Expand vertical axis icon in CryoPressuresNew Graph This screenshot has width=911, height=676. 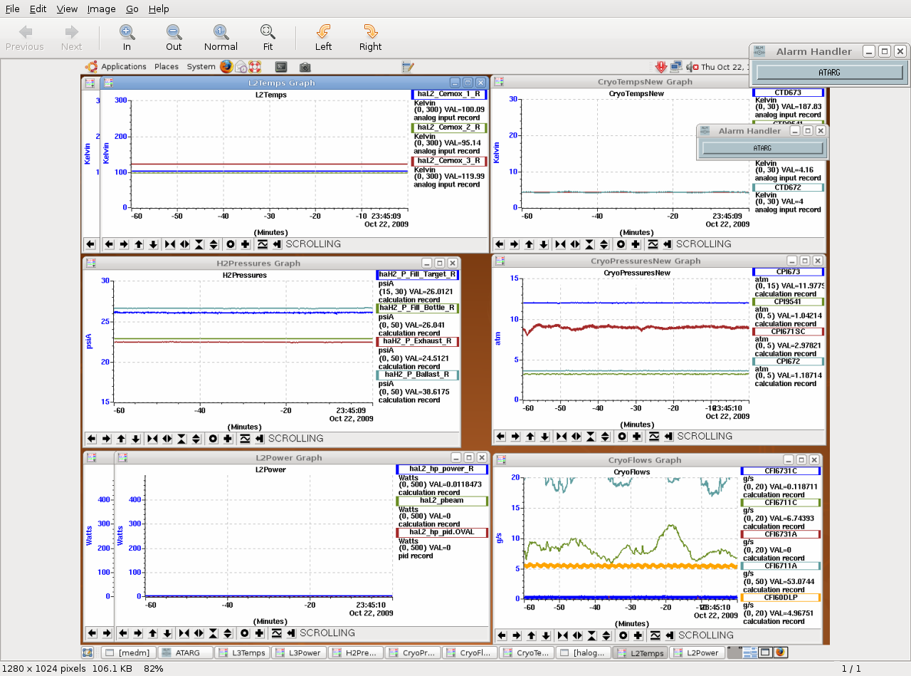click(x=605, y=436)
